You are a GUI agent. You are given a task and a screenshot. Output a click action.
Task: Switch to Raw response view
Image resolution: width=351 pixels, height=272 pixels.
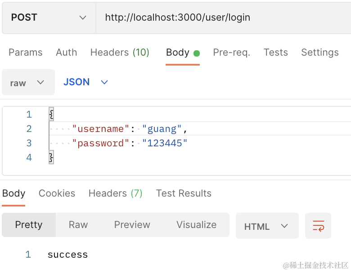[x=78, y=225]
